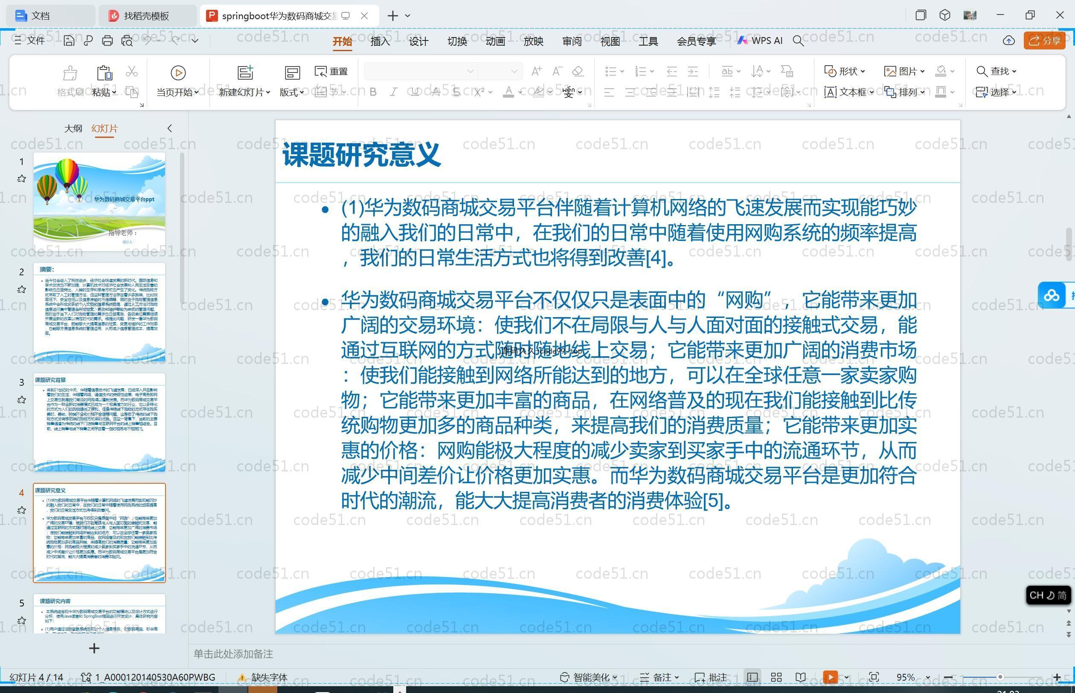Click the Clear Formatting eraser icon
The image size is (1075, 693).
click(x=578, y=71)
